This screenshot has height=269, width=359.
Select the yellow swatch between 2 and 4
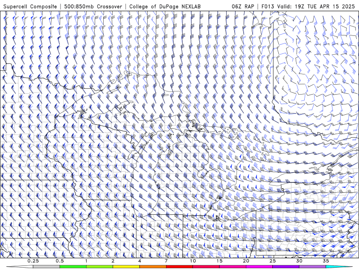126,267
